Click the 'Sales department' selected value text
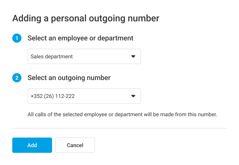This screenshot has height=165, width=239. coord(52,56)
